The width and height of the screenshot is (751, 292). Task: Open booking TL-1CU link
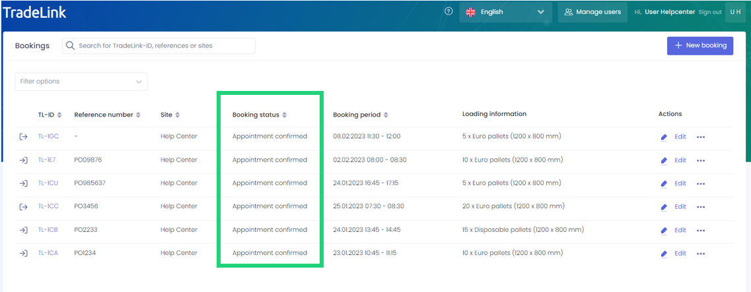tap(48, 183)
